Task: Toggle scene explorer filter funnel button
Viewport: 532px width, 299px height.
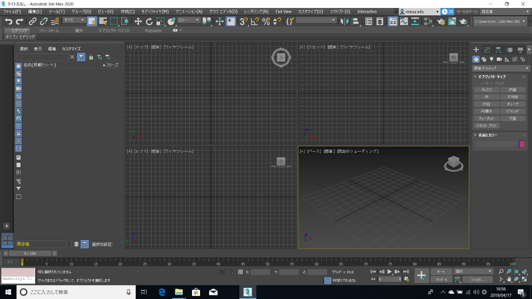Action: (81, 57)
